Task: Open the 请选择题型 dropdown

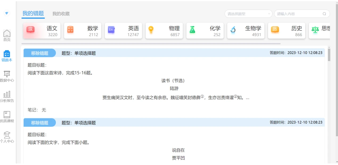Action: click(x=249, y=14)
